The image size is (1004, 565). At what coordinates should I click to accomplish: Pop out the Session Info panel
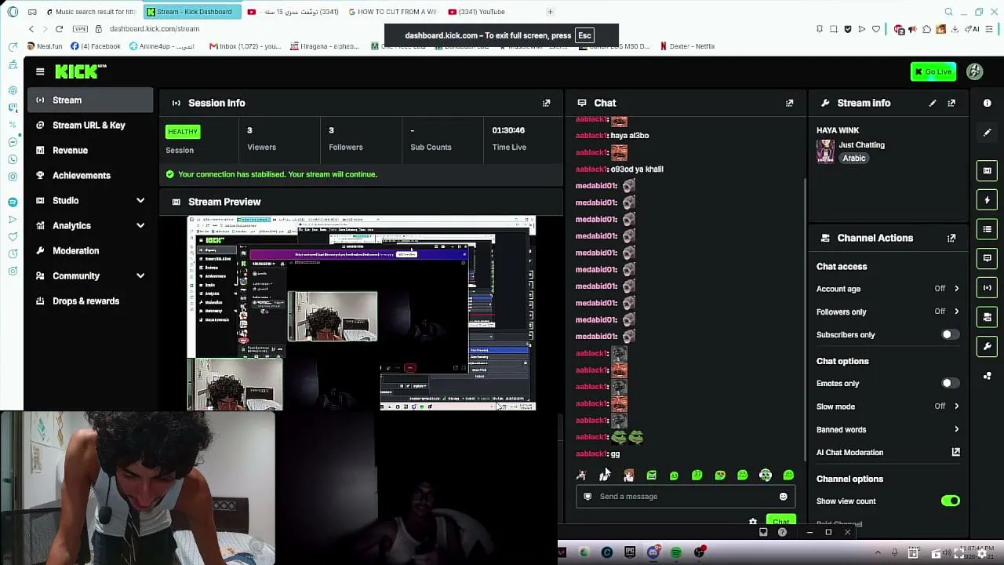(x=547, y=103)
